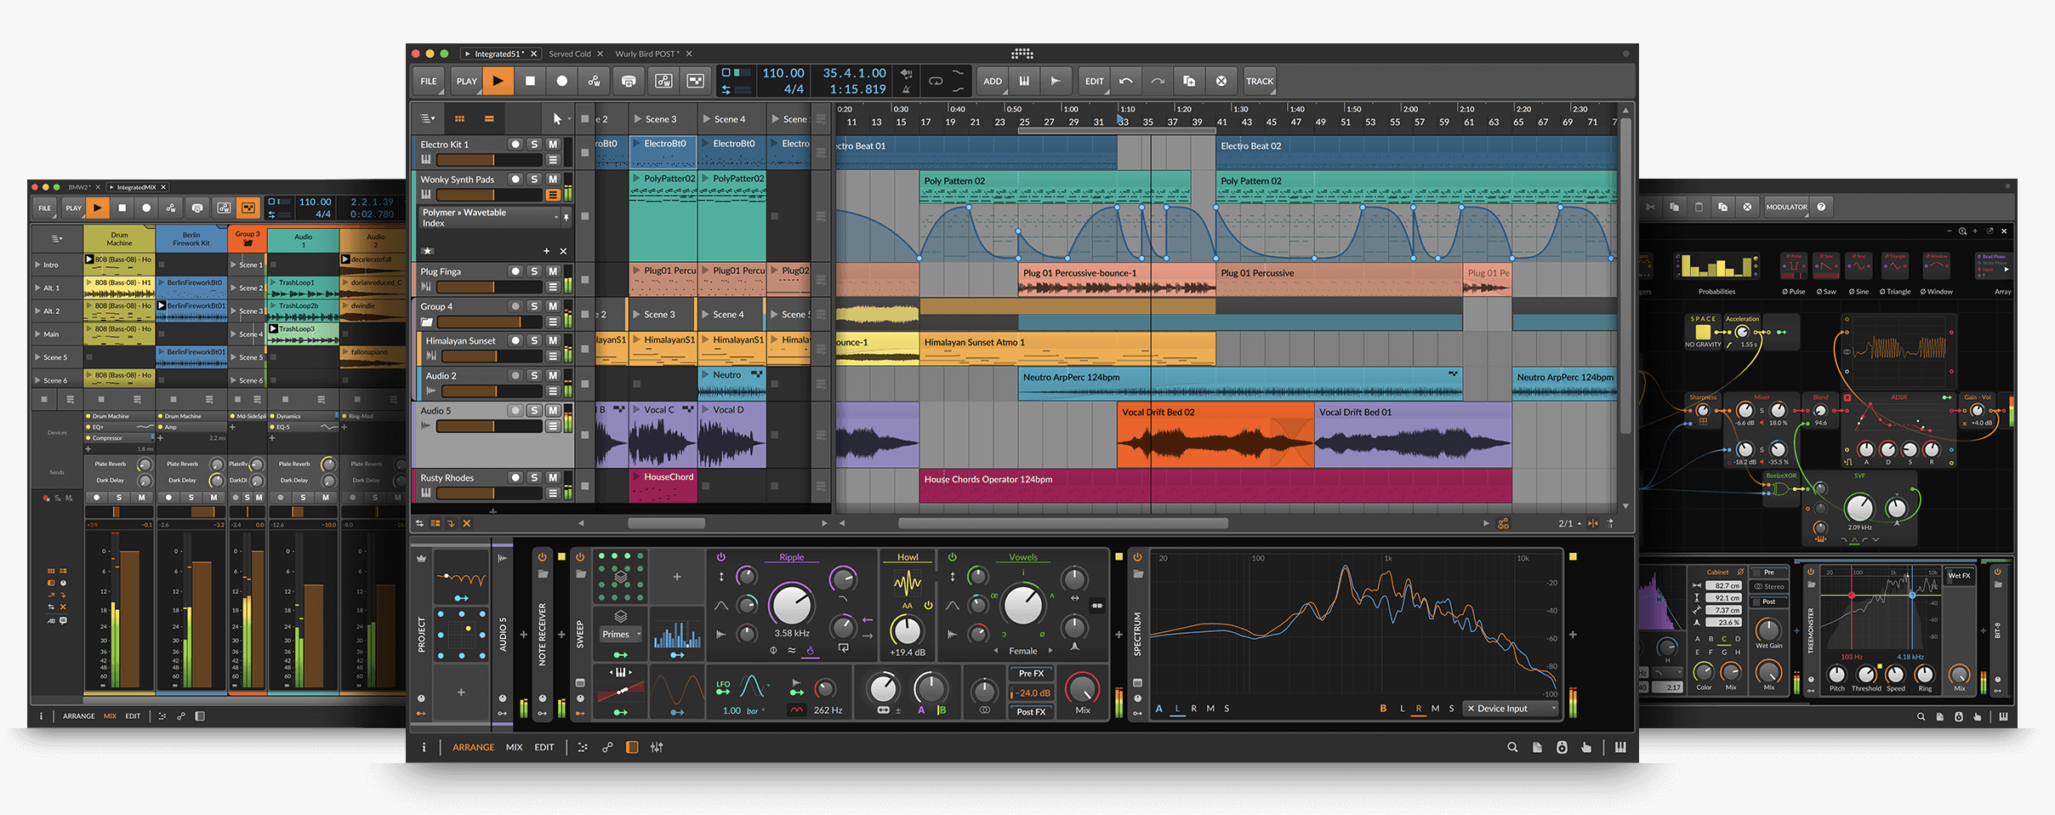Toggle the Spectrum device power button
The height and width of the screenshot is (815, 2055).
(1137, 557)
